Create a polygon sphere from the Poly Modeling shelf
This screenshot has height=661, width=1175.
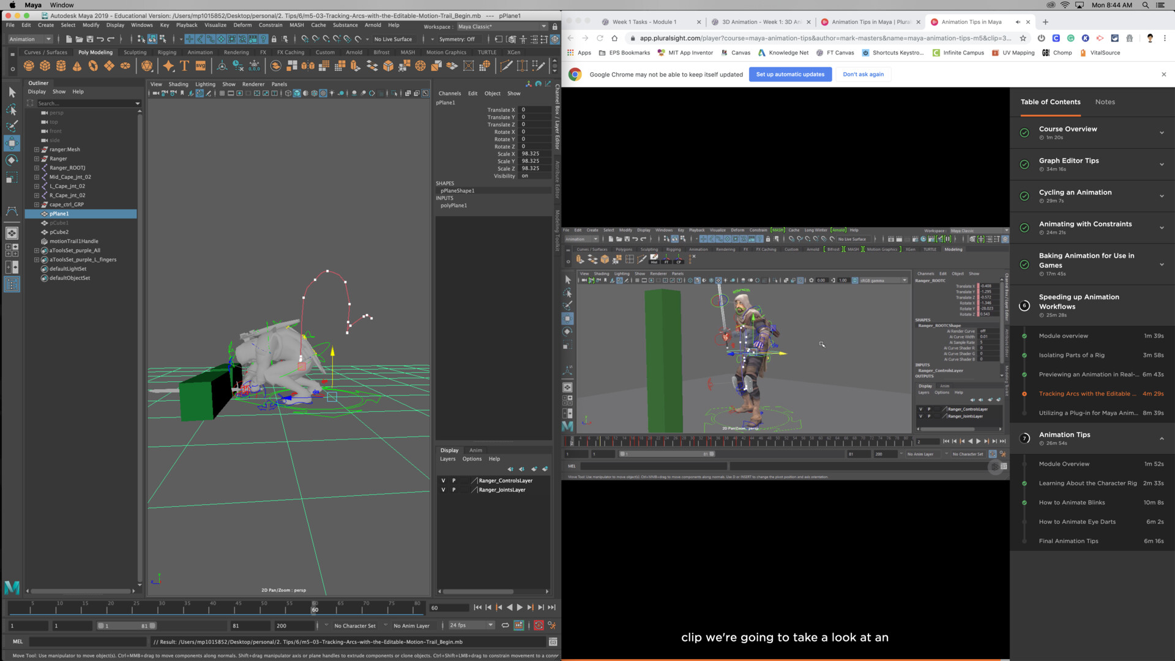point(29,65)
